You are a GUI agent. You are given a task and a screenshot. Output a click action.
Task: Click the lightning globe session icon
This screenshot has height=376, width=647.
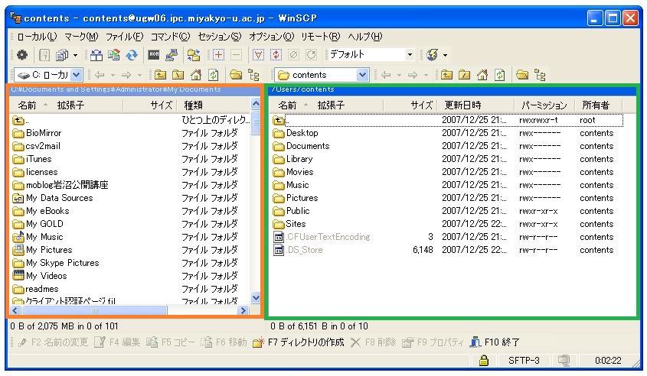point(432,54)
